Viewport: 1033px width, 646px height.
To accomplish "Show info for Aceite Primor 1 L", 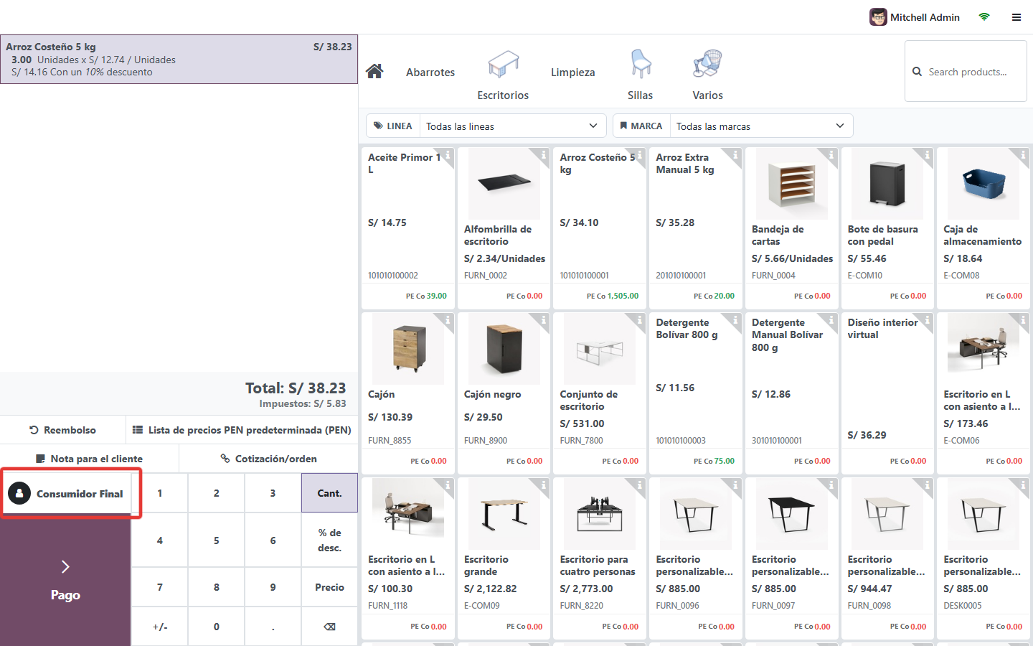I will coord(448,155).
